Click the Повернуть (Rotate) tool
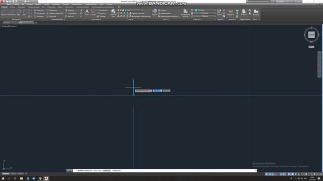The image size is (323, 181). (x=51, y=10)
